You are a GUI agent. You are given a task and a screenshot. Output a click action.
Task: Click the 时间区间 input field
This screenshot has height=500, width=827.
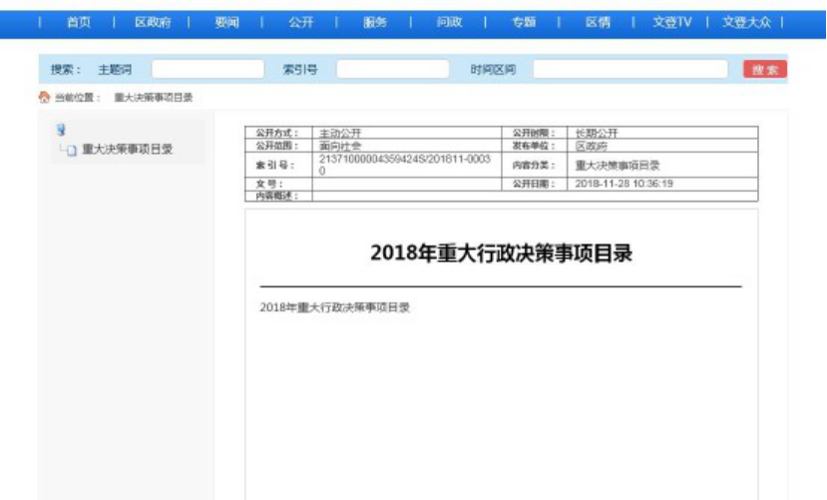(629, 70)
